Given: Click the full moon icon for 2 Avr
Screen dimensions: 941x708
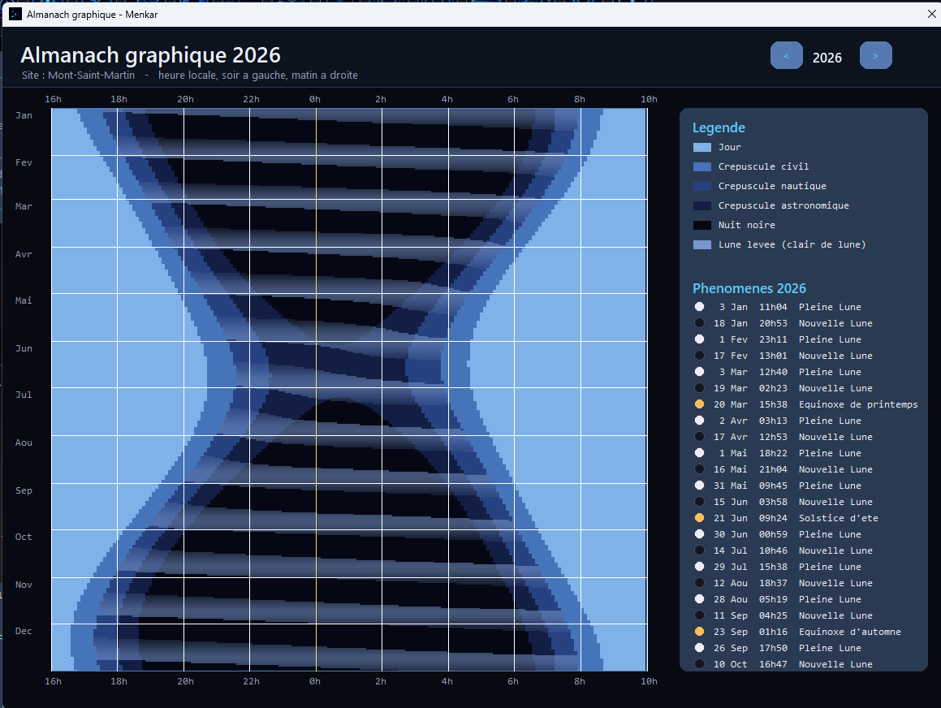Looking at the screenshot, I should 699,420.
